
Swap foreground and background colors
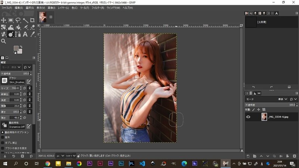click(x=21, y=47)
